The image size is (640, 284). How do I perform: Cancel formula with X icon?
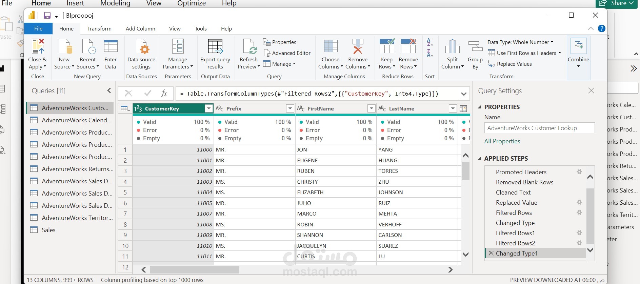coord(128,93)
